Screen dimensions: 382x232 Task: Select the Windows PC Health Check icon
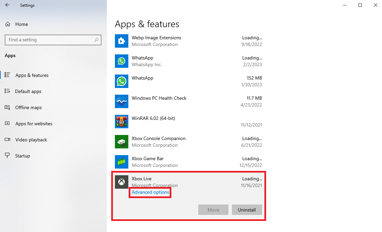click(x=122, y=101)
